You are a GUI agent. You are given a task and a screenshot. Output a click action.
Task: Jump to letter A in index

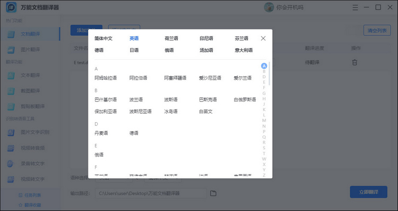(264, 66)
